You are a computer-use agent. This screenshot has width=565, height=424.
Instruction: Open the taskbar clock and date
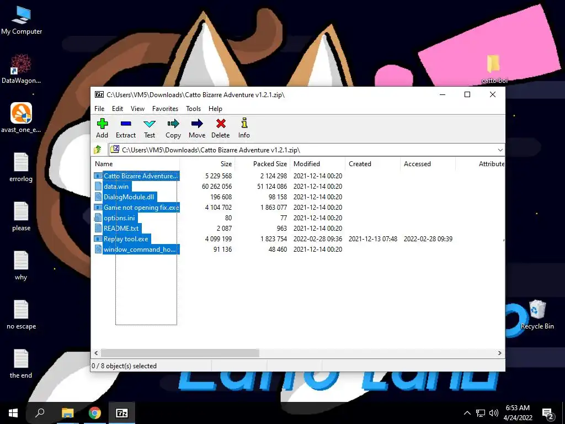coord(518,413)
